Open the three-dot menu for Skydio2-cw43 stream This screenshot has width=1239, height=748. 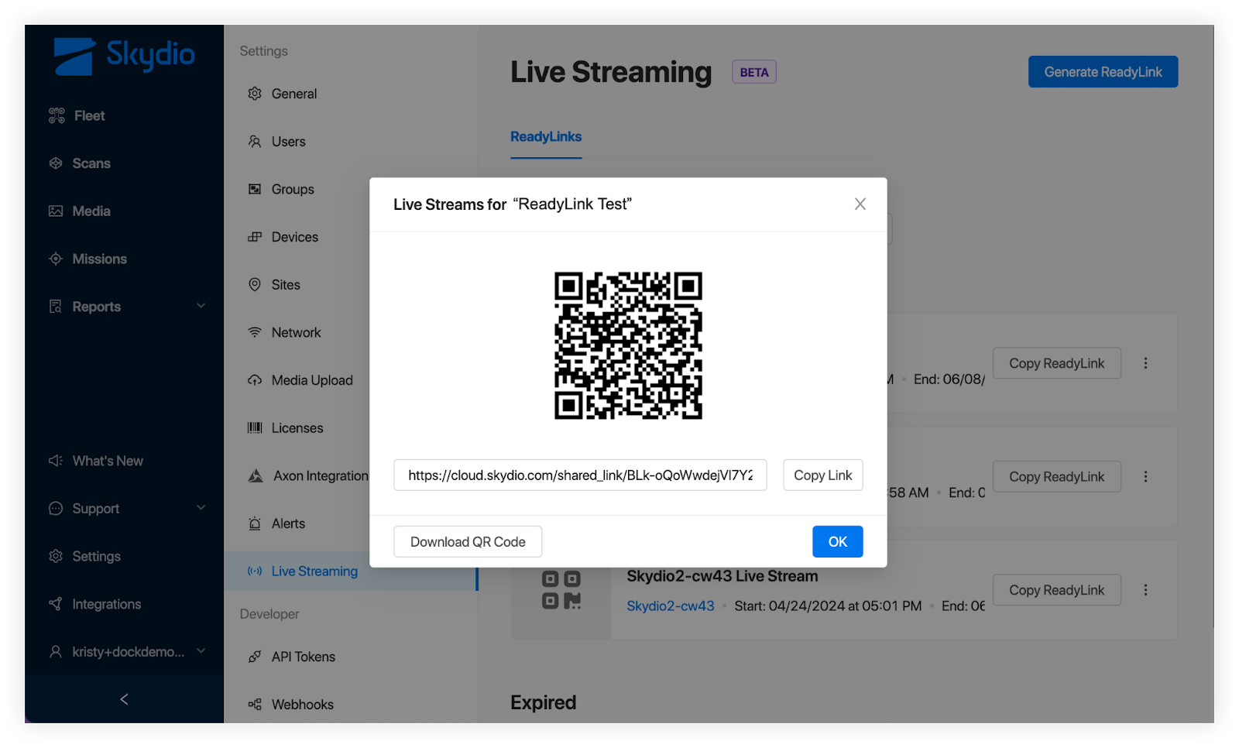coord(1145,590)
